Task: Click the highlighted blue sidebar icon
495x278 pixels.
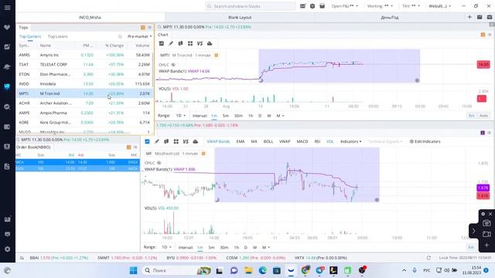Action: point(7,86)
